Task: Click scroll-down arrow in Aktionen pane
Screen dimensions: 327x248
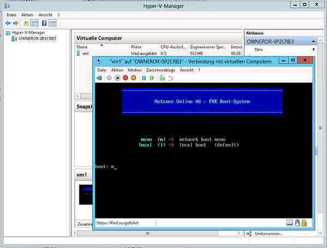Action: pyautogui.click(x=320, y=233)
